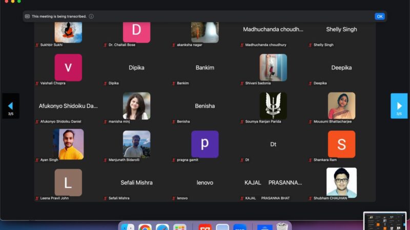Viewport: 410px width, 230px height.
Task: Click muted mic icon next to Sukhbir Sukhi
Action: coord(37,45)
